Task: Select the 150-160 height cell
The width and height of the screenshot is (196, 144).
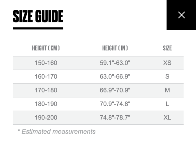Action: coord(46,63)
